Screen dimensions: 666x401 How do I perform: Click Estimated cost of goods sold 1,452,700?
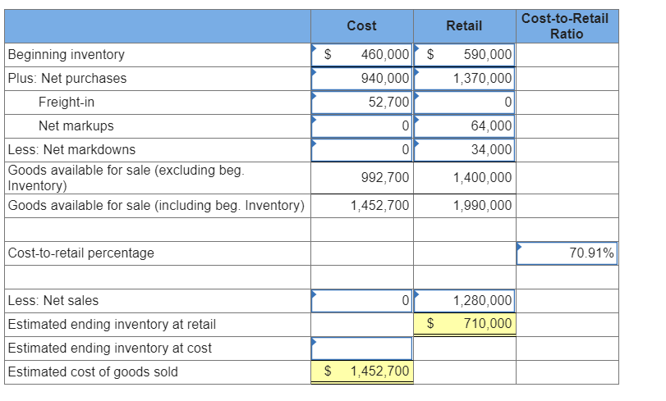(x=362, y=371)
